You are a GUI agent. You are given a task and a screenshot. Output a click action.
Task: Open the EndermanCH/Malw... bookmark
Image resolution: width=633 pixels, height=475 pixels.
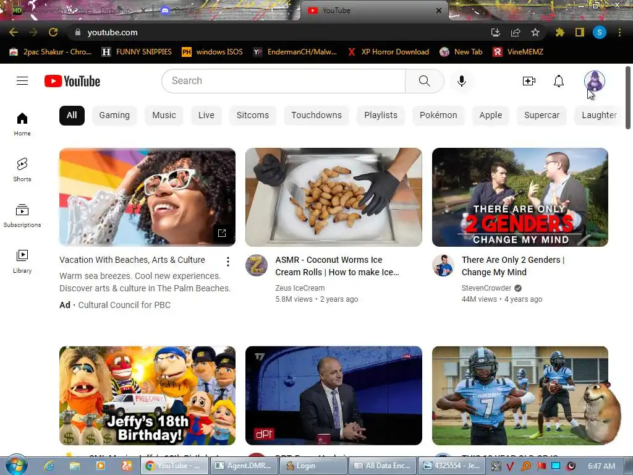(295, 52)
